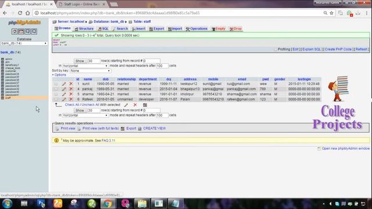Delete the pankaj row with red X

(x=71, y=89)
